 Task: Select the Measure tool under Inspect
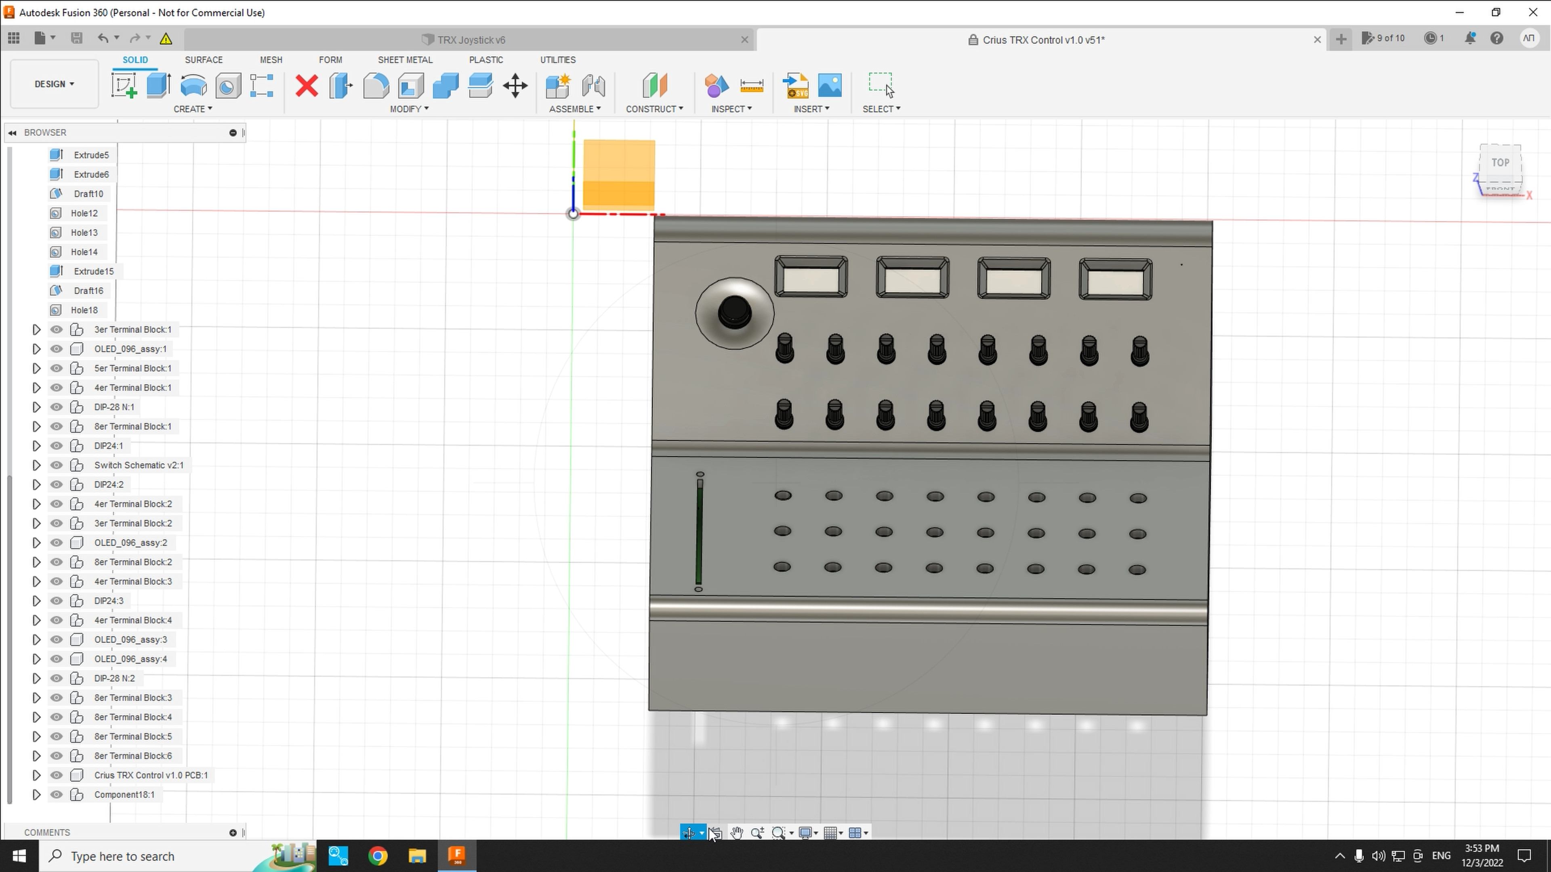[751, 85]
